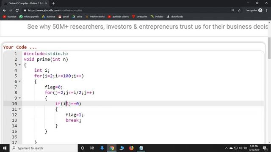
Task: Collapse the code fold at line 6
Action: point(19,81)
